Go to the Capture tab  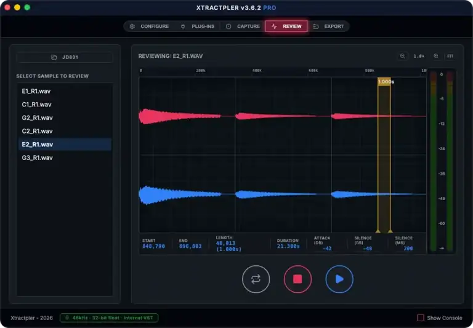point(243,26)
